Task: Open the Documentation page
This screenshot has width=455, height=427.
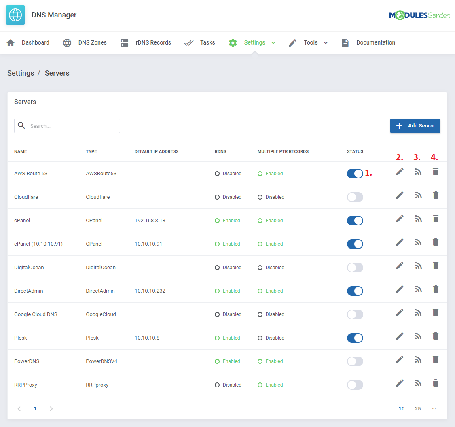Action: 368,43
